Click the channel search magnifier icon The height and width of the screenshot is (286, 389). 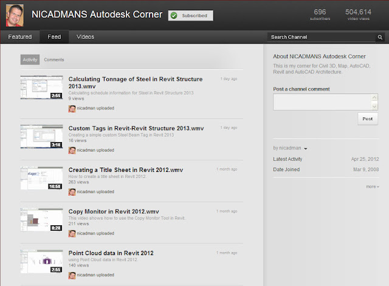click(380, 37)
